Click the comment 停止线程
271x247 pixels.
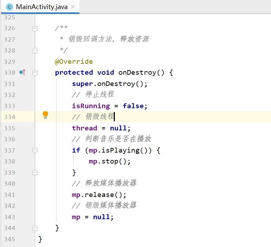tap(100, 94)
